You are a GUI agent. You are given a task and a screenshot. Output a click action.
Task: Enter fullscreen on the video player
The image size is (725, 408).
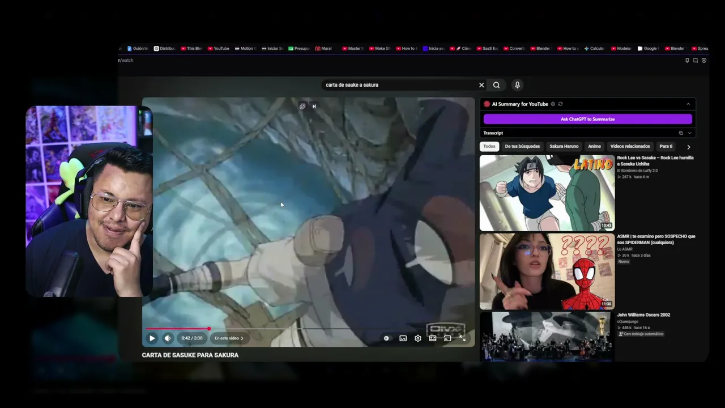coord(462,338)
